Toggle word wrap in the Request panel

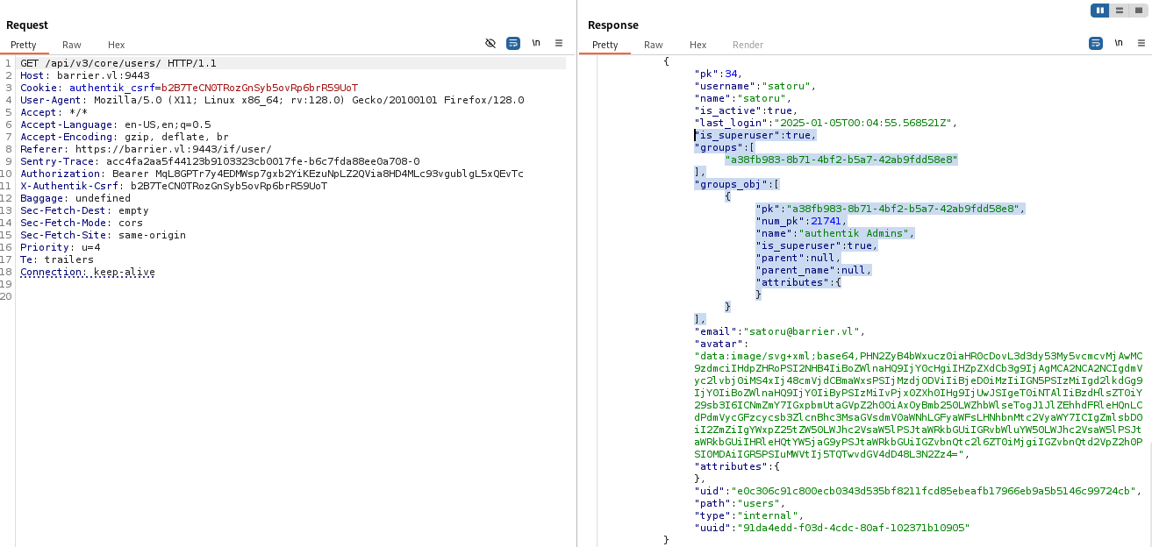(x=513, y=43)
